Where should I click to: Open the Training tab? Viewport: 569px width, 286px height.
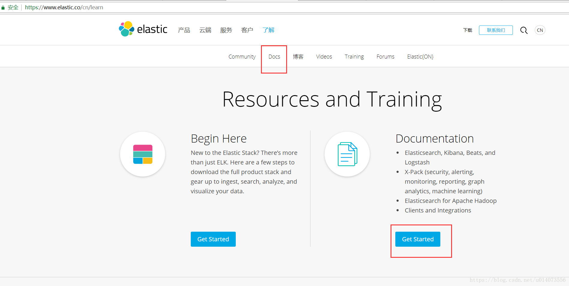354,56
